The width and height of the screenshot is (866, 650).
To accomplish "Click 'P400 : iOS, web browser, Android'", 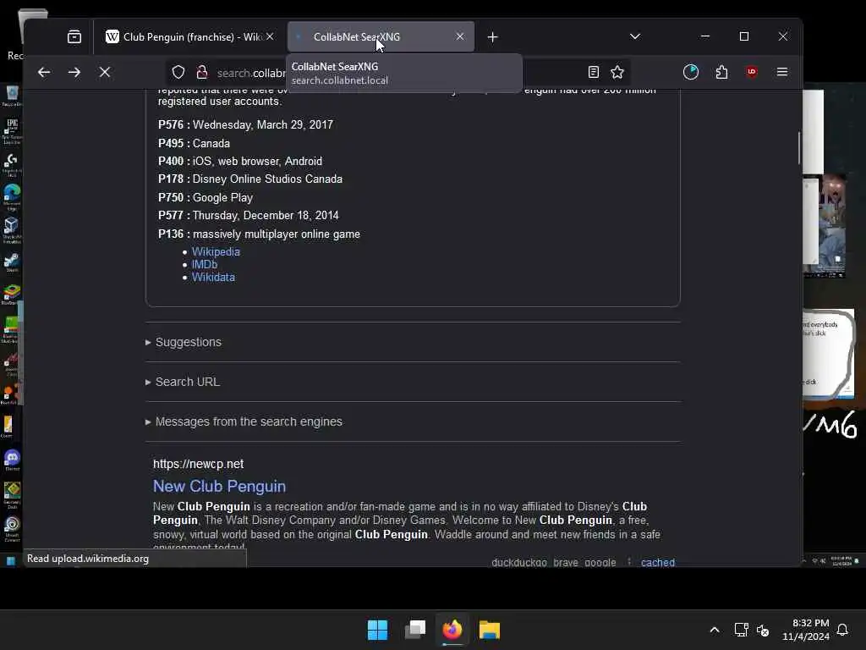I will click(x=239, y=162).
